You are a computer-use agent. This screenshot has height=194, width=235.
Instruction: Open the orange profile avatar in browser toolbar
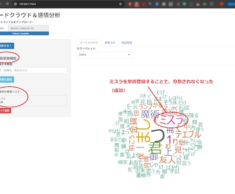point(222,4)
